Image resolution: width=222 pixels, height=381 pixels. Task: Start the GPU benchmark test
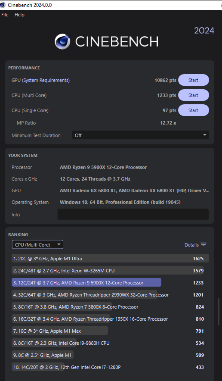point(193,80)
